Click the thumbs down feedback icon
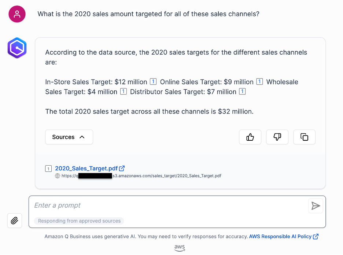 coord(277,137)
